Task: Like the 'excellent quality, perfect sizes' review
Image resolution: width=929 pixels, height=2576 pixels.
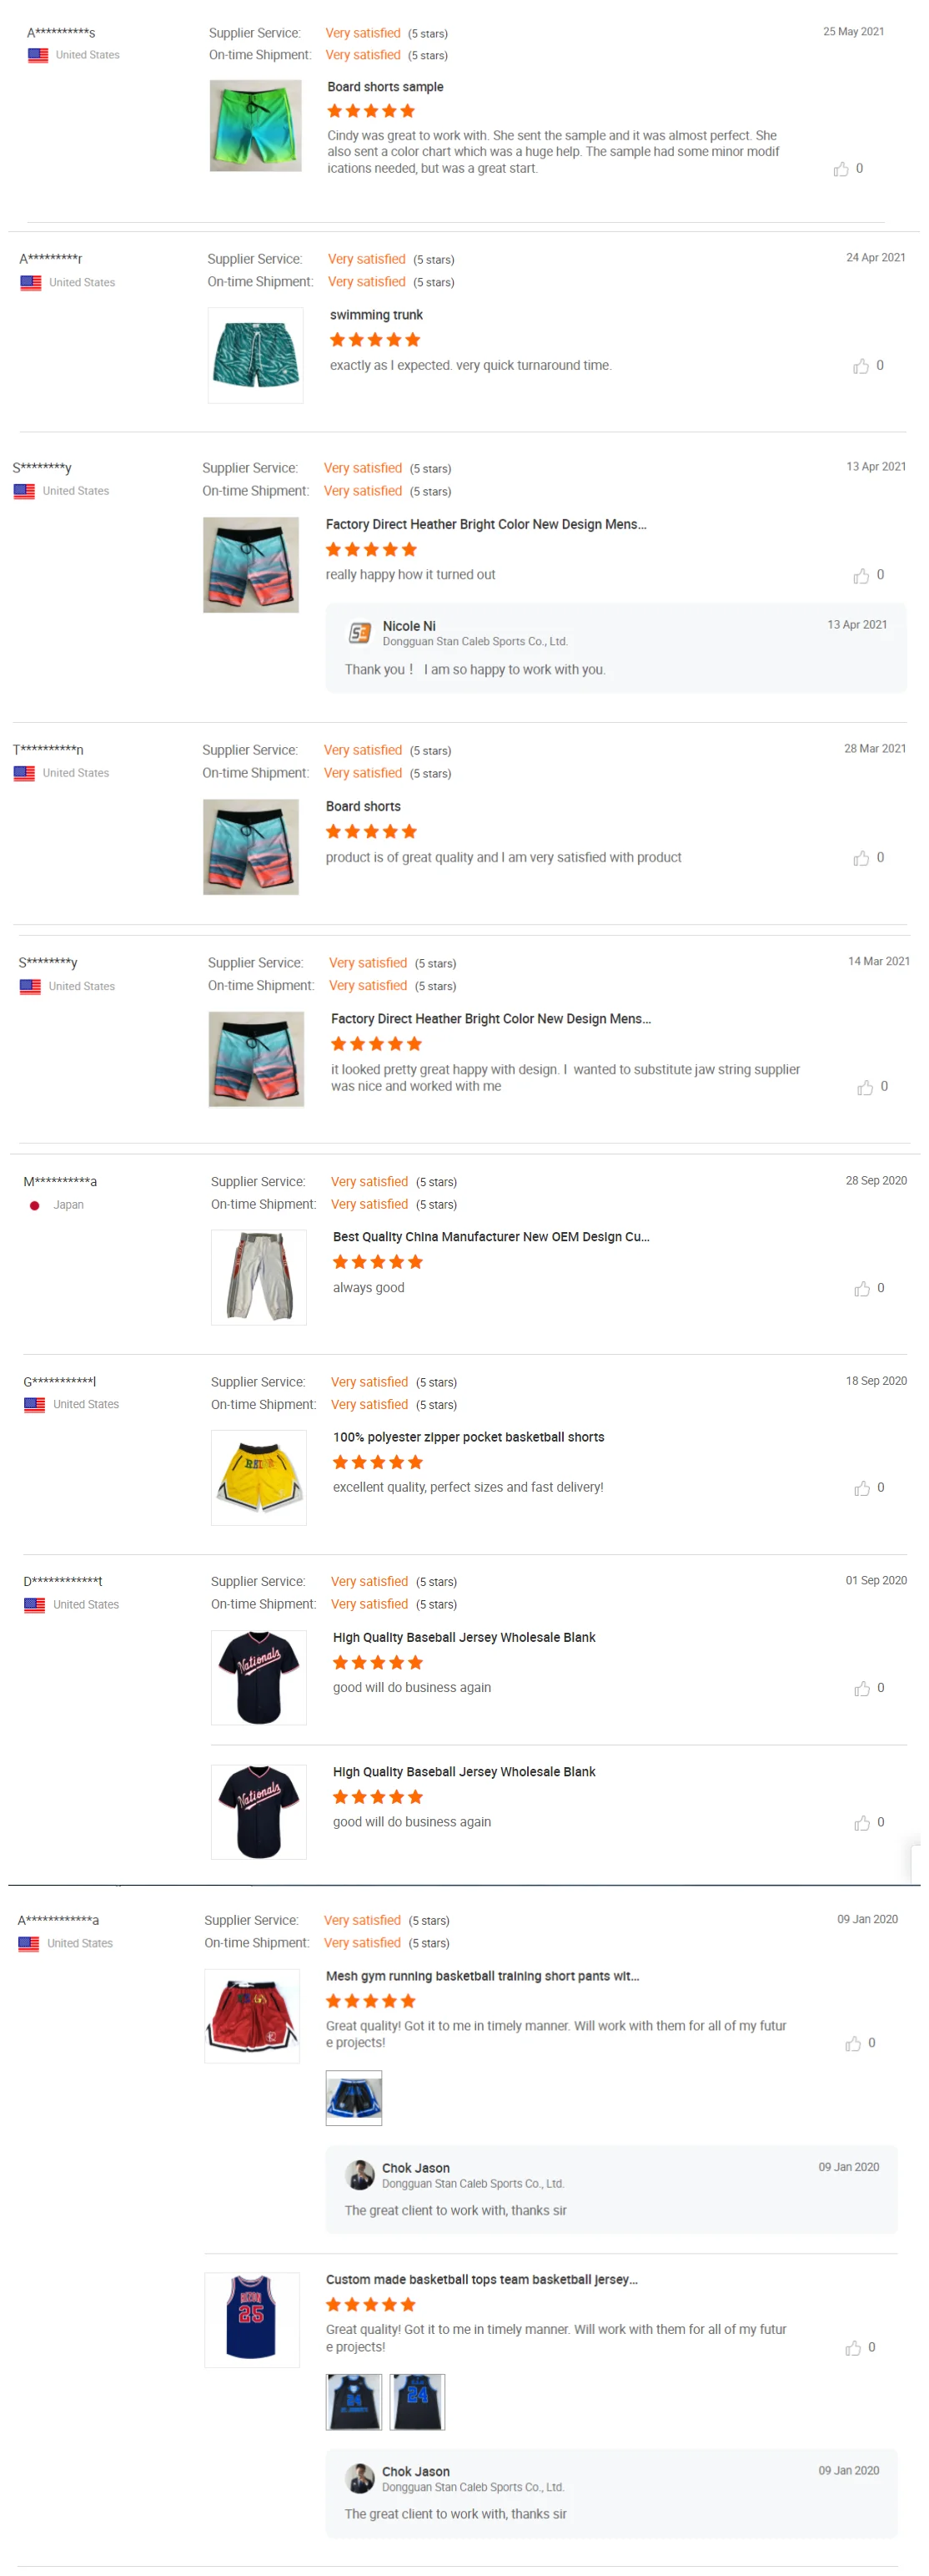Action: coord(861,1488)
